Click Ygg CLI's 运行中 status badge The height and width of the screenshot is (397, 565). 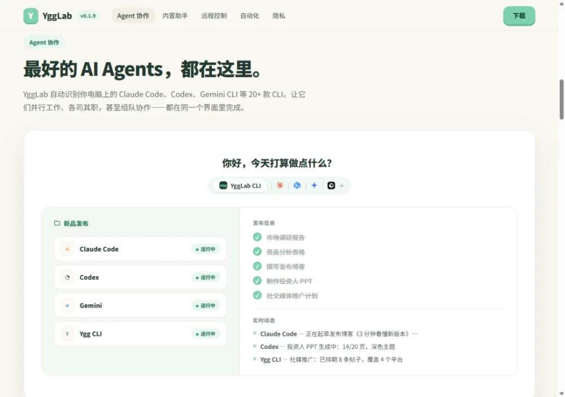click(206, 334)
